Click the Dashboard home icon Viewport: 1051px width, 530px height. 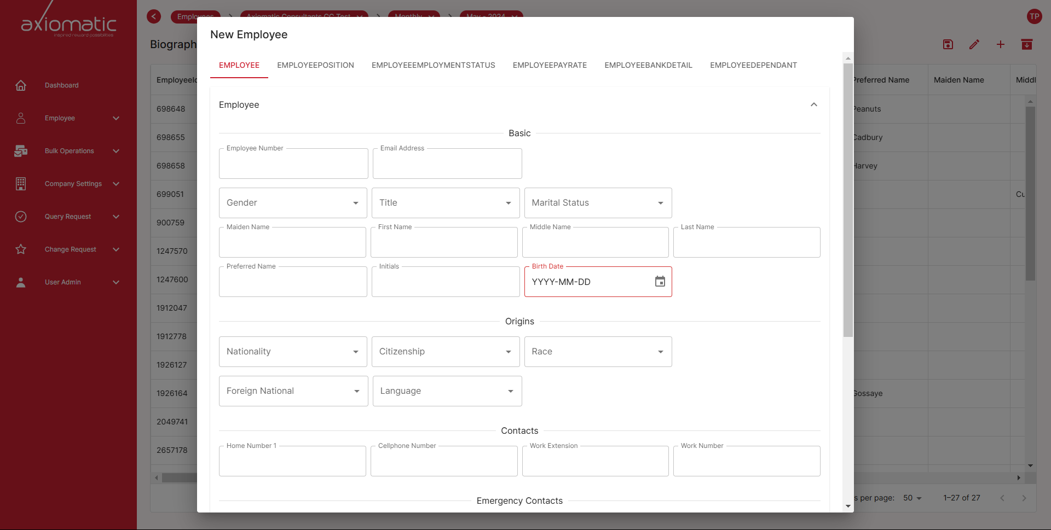click(21, 85)
